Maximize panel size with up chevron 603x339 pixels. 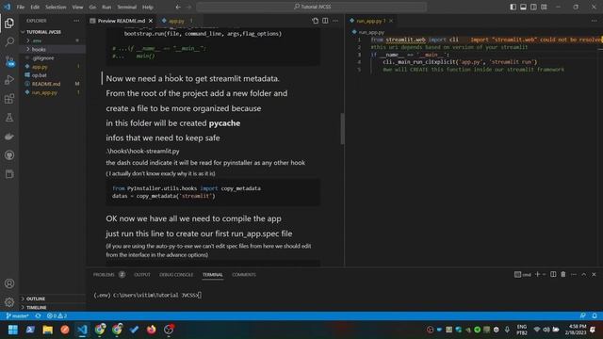click(x=584, y=274)
